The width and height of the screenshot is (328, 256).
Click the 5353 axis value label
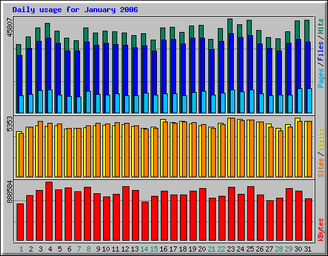pyautogui.click(x=10, y=124)
